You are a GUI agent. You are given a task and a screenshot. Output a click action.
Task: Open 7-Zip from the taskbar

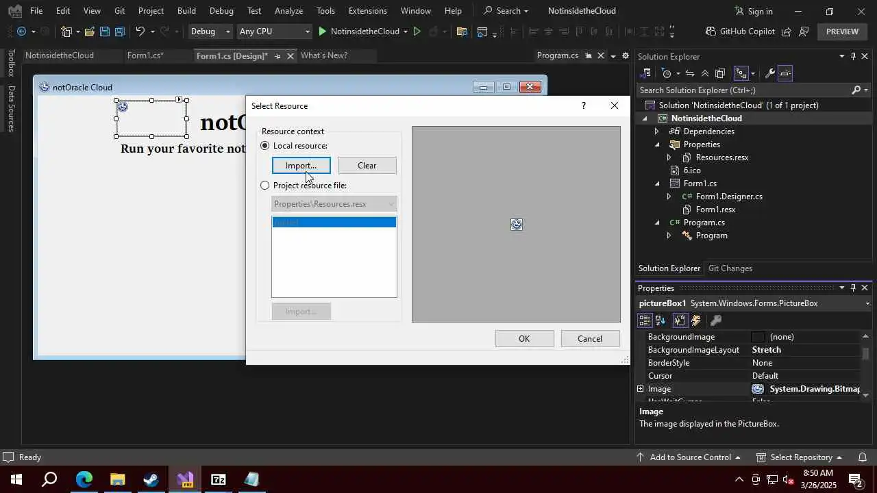(x=219, y=479)
